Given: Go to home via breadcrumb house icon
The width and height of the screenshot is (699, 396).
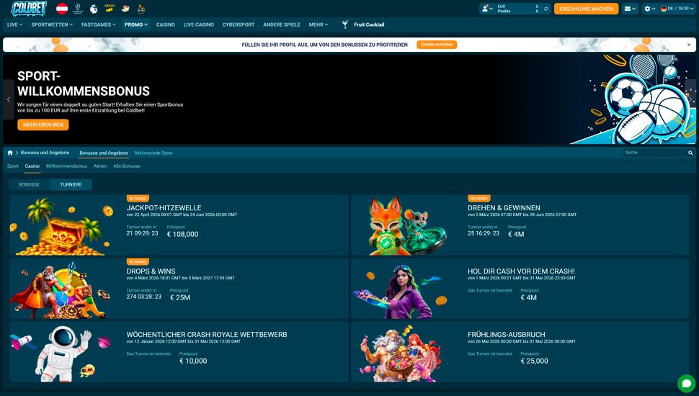Looking at the screenshot, I should coord(10,153).
